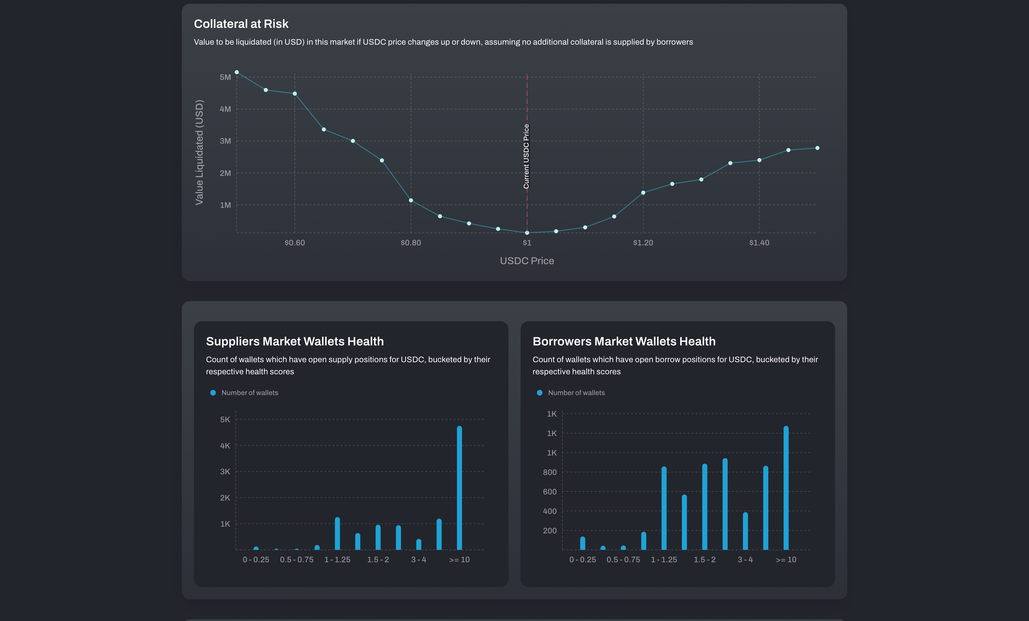Screen dimensions: 1029x621
Task: Select data point at current USDC price $1
Action: tap(527, 233)
